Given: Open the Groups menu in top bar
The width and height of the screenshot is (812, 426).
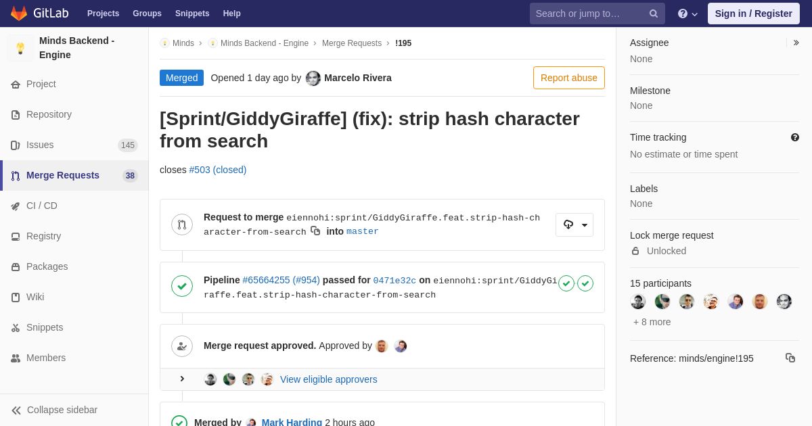Looking at the screenshot, I should point(147,14).
